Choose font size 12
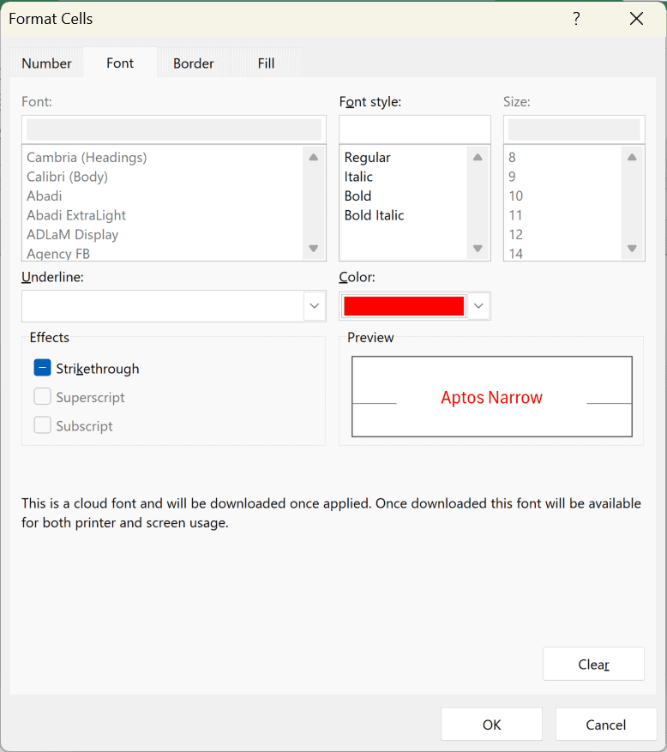 point(515,234)
